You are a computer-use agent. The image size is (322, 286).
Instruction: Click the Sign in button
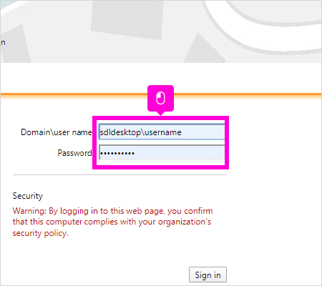[x=208, y=275]
